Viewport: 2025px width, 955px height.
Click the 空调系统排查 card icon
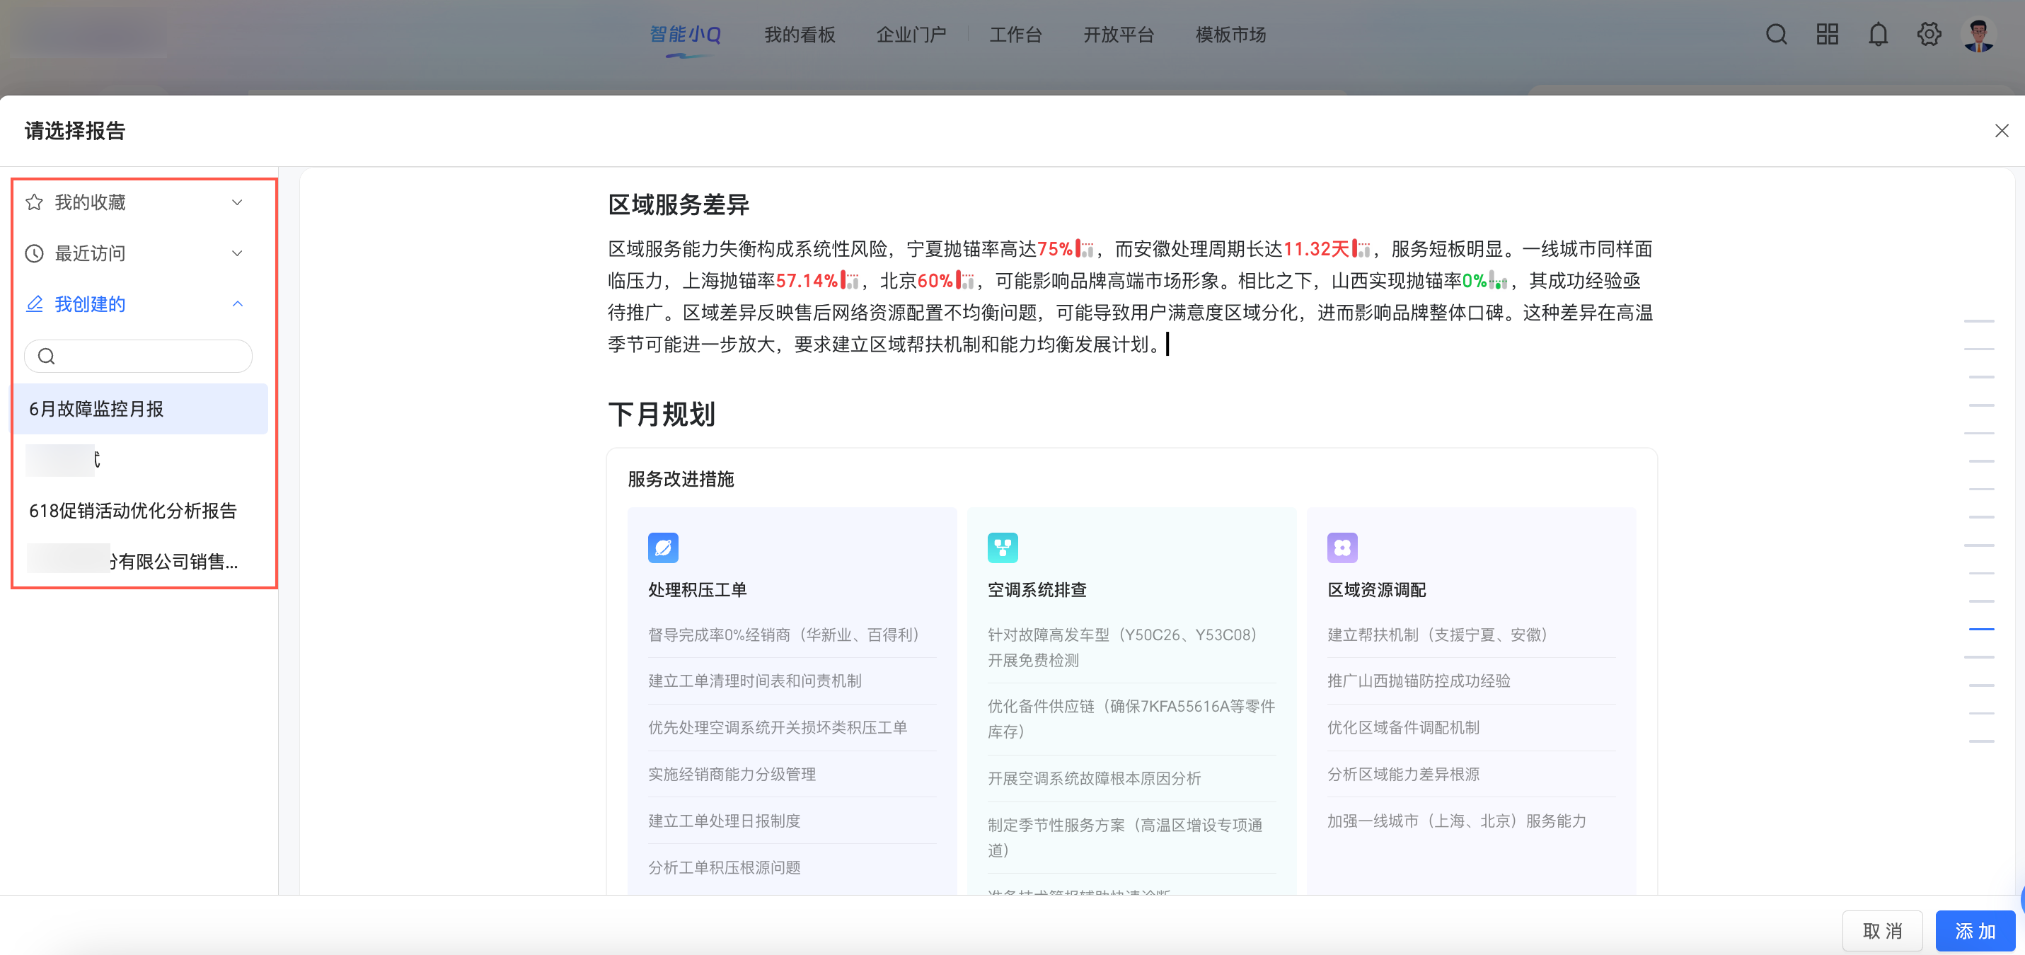point(1003,548)
